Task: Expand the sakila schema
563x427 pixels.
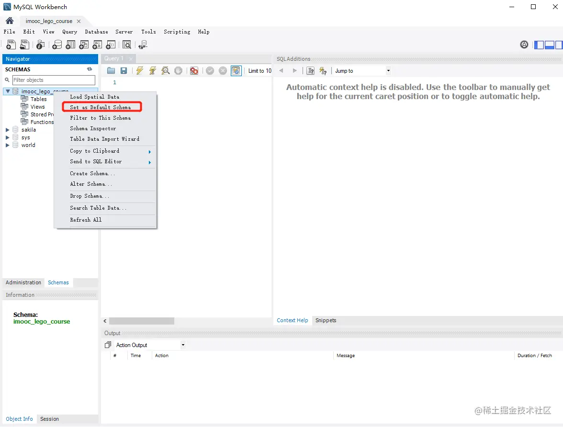Action: coord(7,130)
